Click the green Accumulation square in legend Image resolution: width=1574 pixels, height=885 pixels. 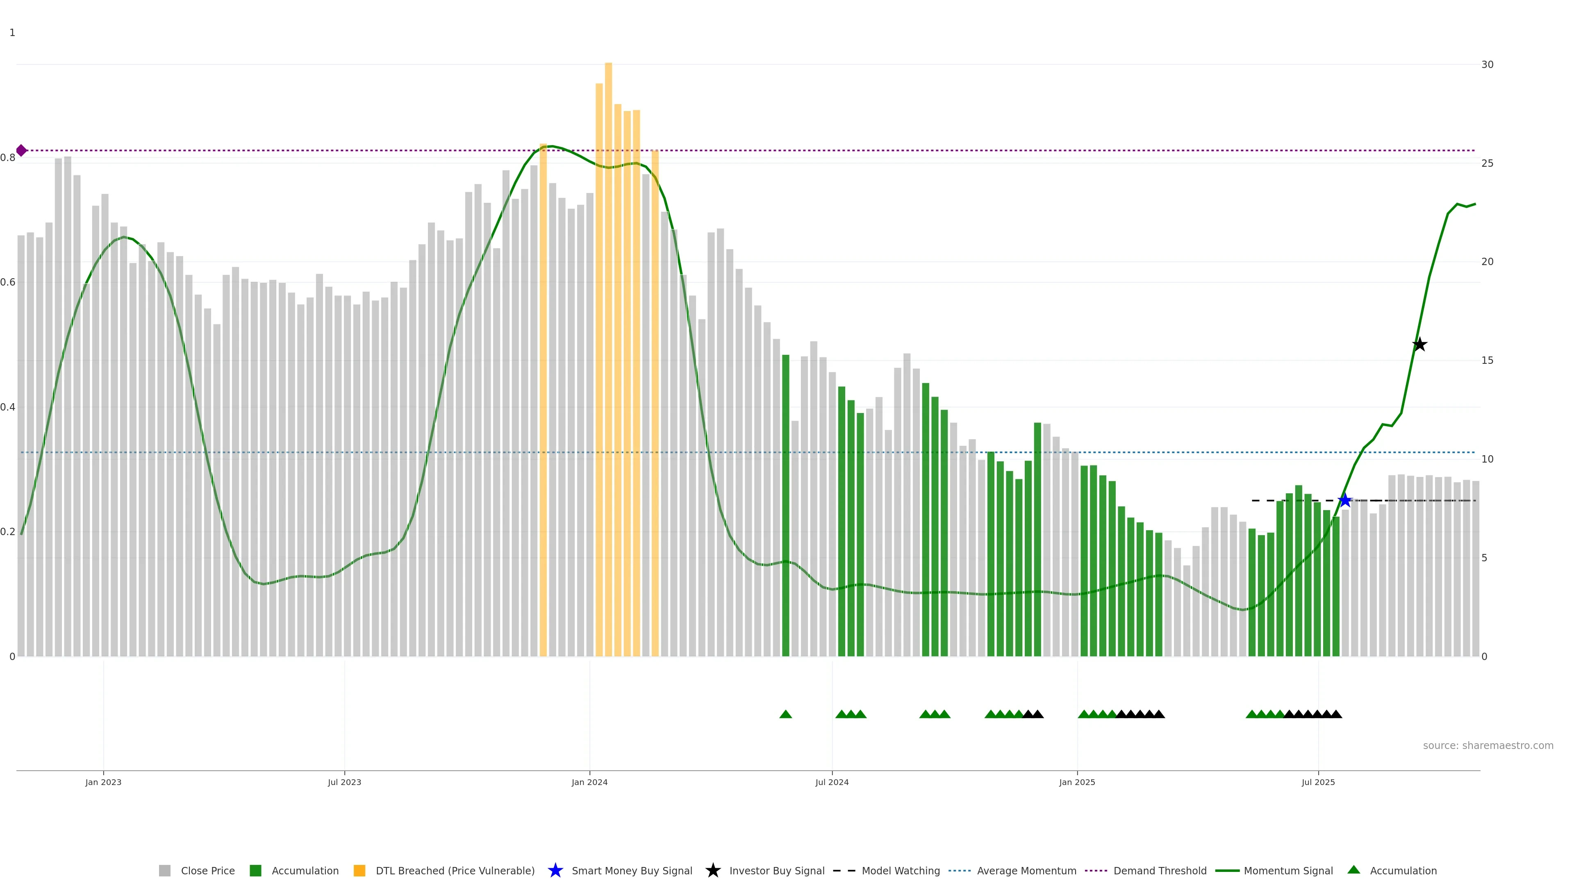pyautogui.click(x=255, y=870)
